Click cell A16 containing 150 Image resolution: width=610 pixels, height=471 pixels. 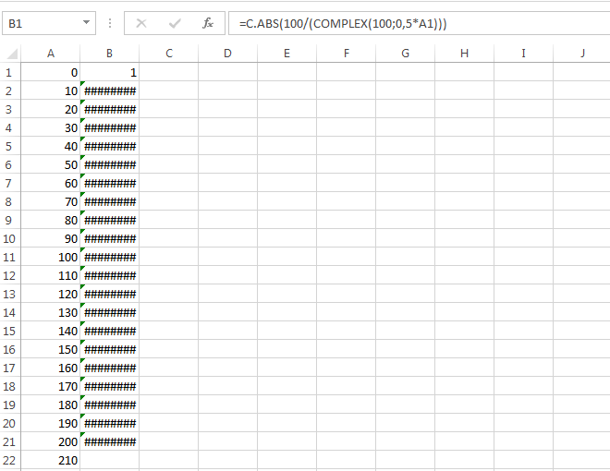pyautogui.click(x=51, y=349)
